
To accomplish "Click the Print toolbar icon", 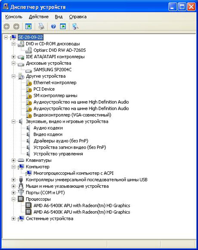I will 41,26.
